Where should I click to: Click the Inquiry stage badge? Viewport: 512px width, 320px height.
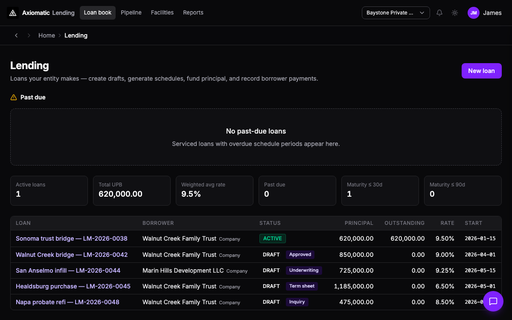tap(297, 302)
